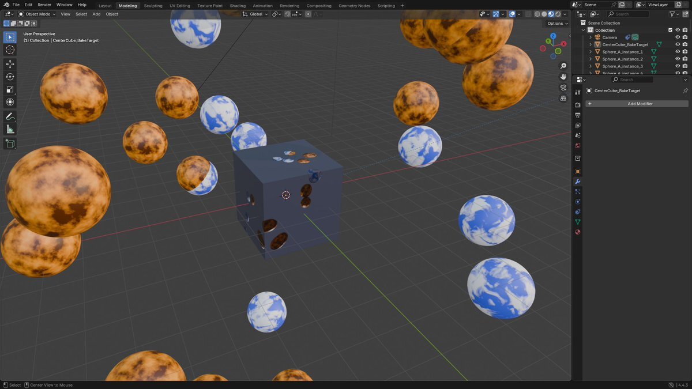Open the Output properties tab
The width and height of the screenshot is (692, 389).
(x=578, y=115)
